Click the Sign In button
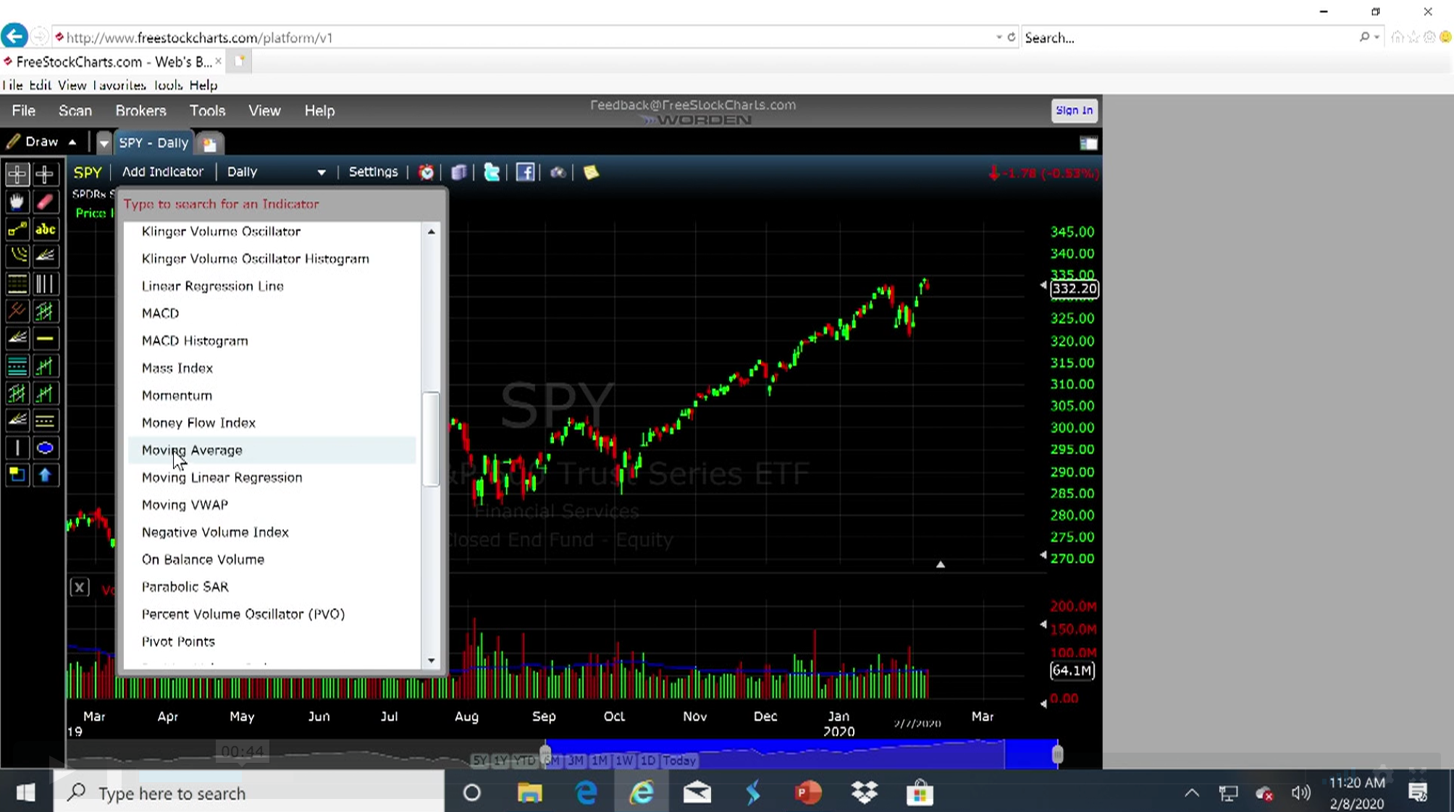1454x812 pixels. [x=1073, y=111]
